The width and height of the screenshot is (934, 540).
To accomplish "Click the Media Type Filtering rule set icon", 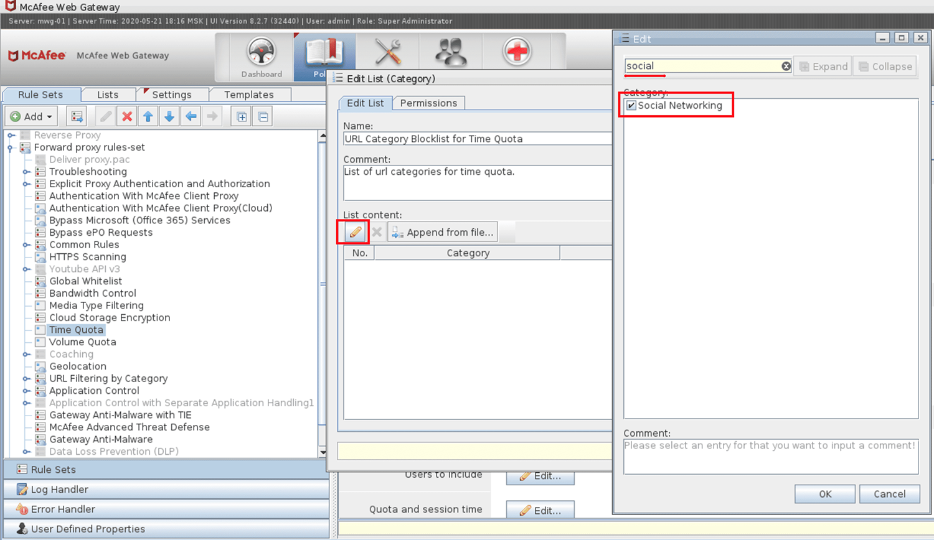I will pyautogui.click(x=40, y=305).
